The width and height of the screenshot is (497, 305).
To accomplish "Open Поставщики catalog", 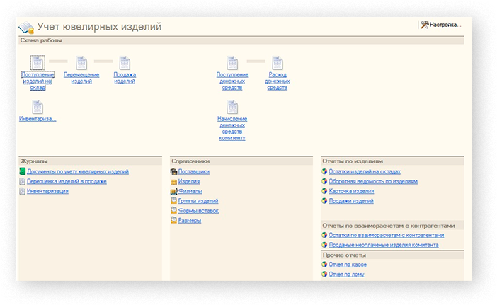I will point(194,172).
